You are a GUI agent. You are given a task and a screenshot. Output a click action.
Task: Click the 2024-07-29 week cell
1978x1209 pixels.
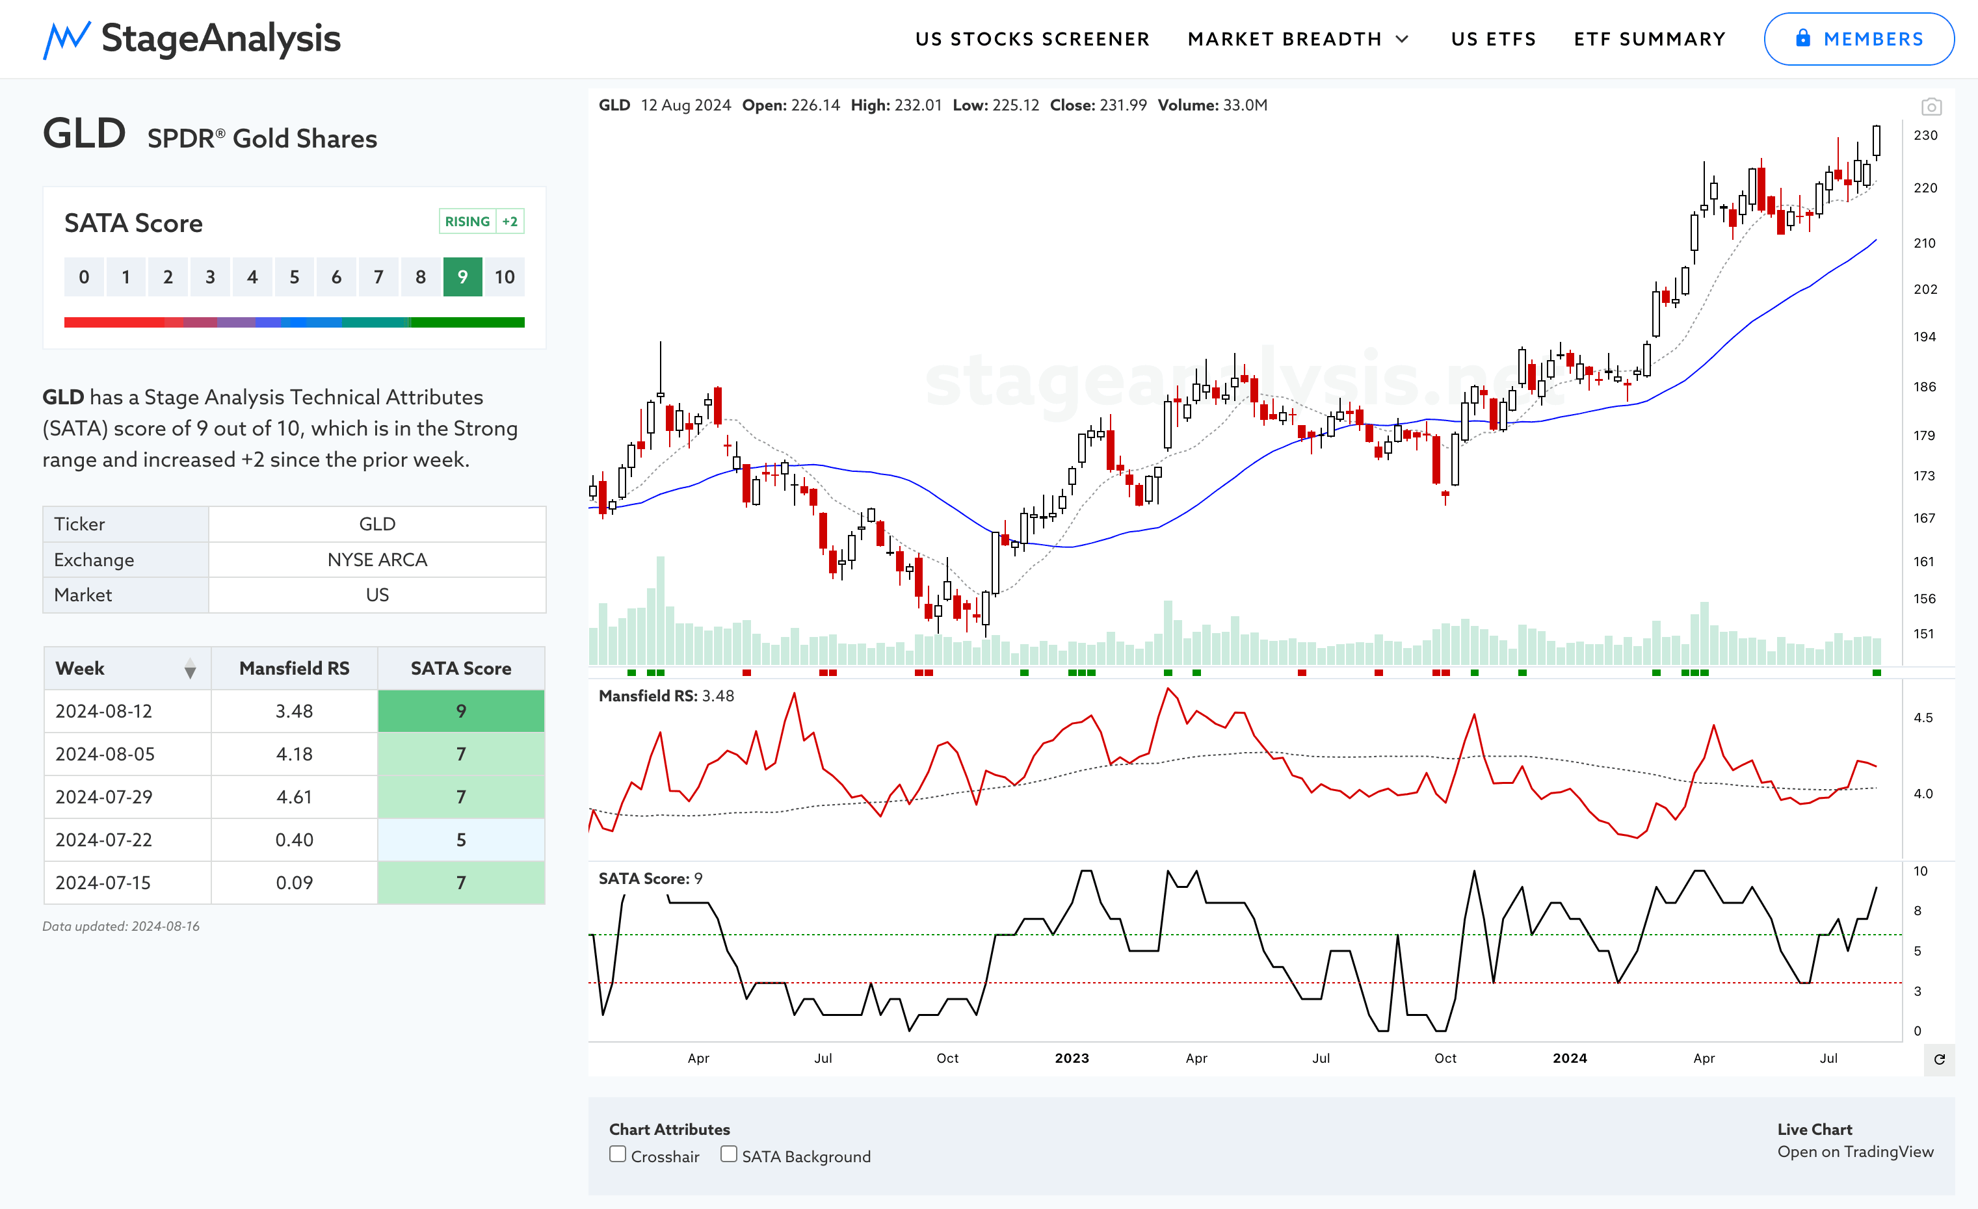pyautogui.click(x=127, y=797)
